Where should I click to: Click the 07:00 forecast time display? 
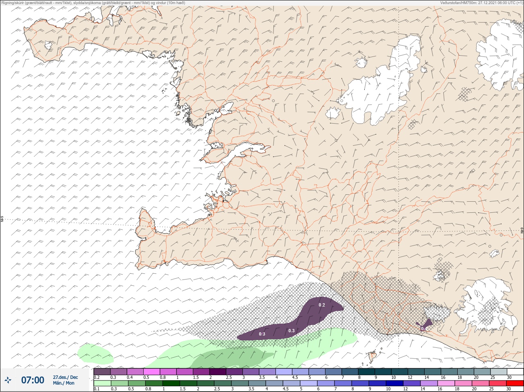pyautogui.click(x=33, y=380)
